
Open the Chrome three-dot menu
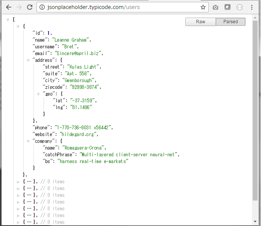[x=252, y=7]
